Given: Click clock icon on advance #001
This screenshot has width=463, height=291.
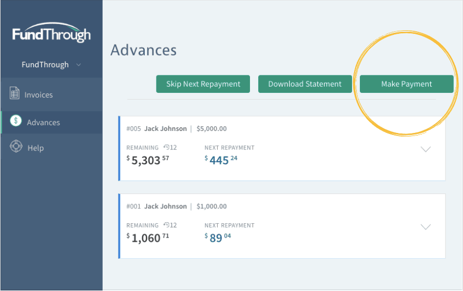Looking at the screenshot, I should click(x=166, y=225).
